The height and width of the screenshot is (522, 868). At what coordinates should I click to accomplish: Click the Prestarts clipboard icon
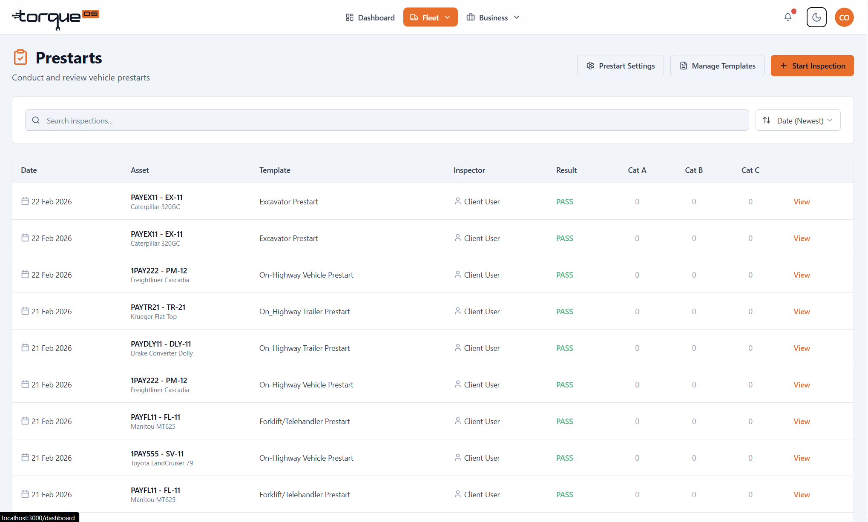[x=20, y=57]
